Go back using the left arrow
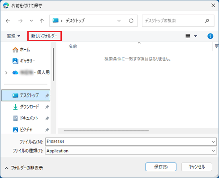 click(8, 21)
